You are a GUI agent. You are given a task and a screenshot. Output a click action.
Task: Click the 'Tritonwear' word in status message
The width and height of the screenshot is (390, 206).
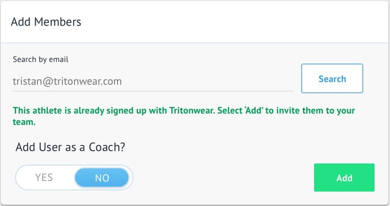[x=192, y=110]
